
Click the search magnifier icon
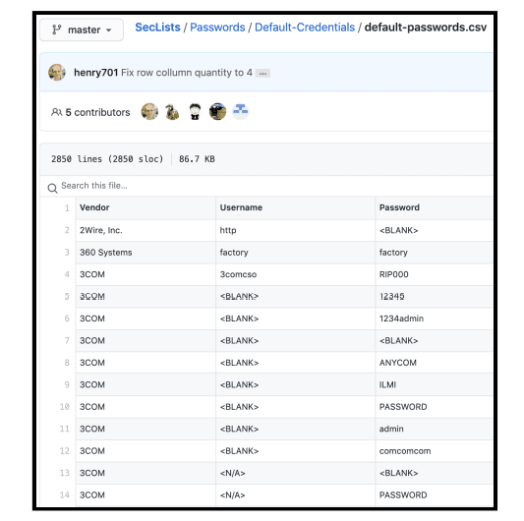52,188
